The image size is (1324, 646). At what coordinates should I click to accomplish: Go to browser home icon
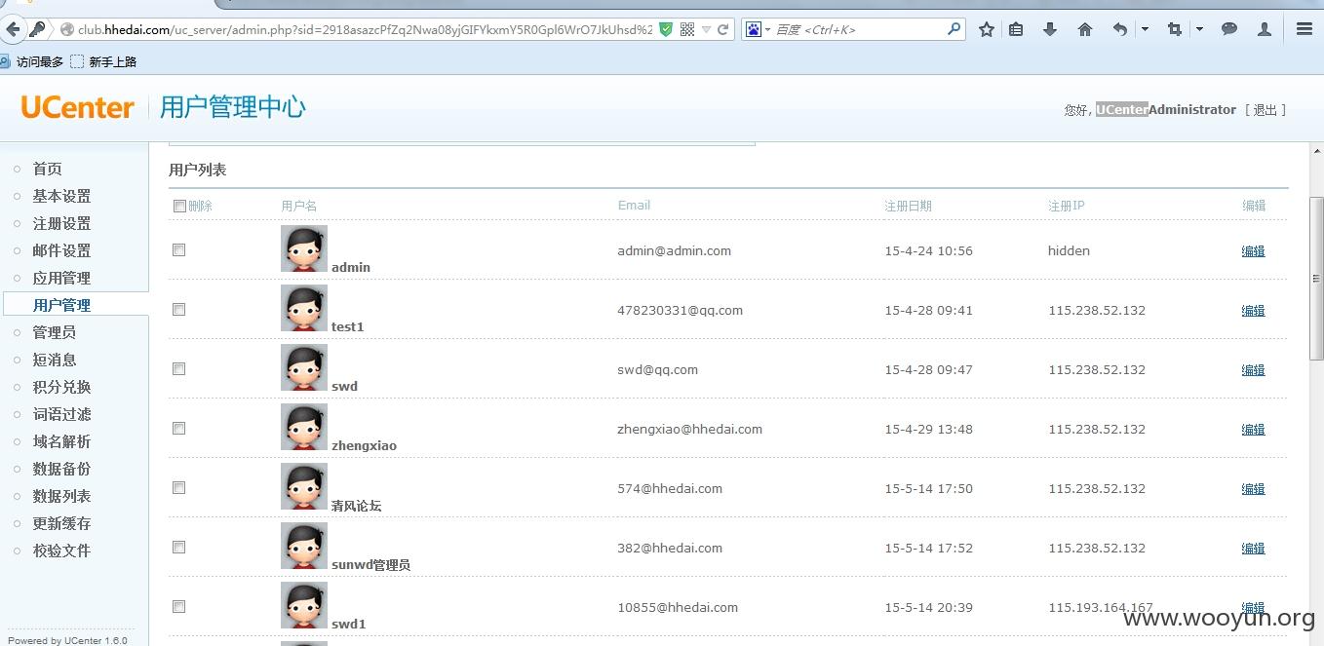coord(1085,29)
